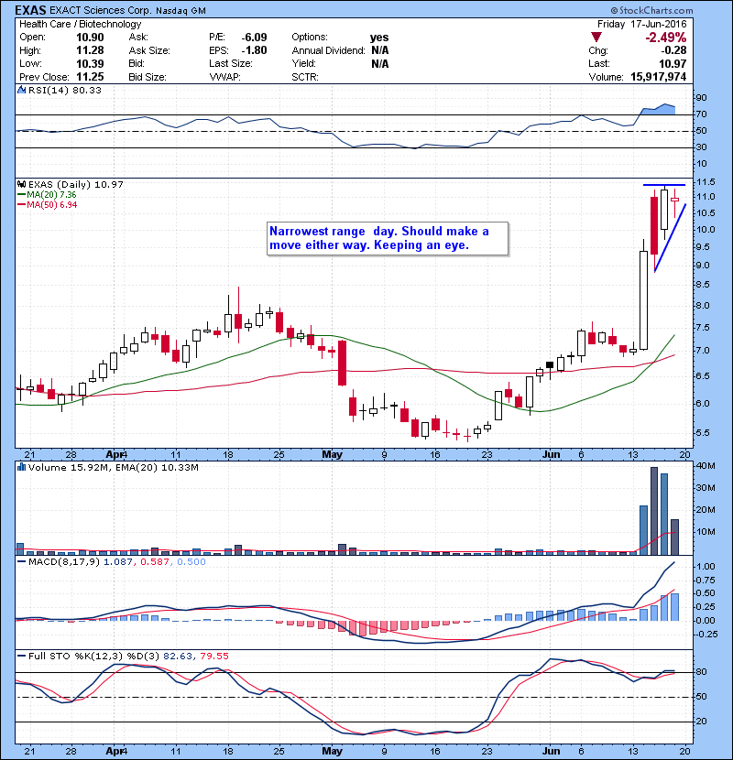733x760 pixels.
Task: Click the -2.49% percent change
Action: 666,38
